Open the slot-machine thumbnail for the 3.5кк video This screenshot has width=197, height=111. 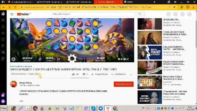(x=150, y=82)
